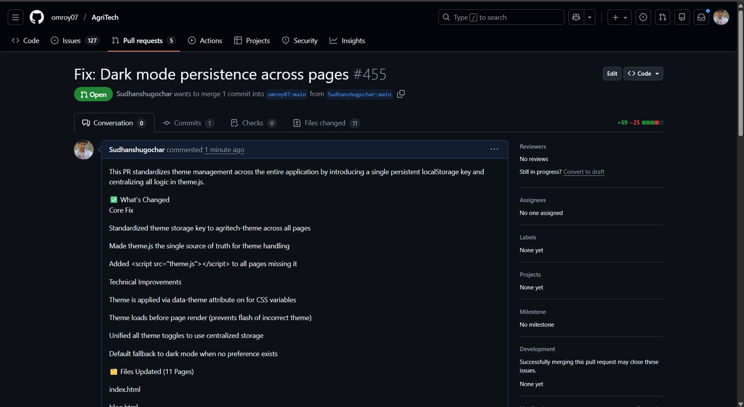
Task: Open the Sudhanshugochar:main head branch link
Action: click(360, 94)
